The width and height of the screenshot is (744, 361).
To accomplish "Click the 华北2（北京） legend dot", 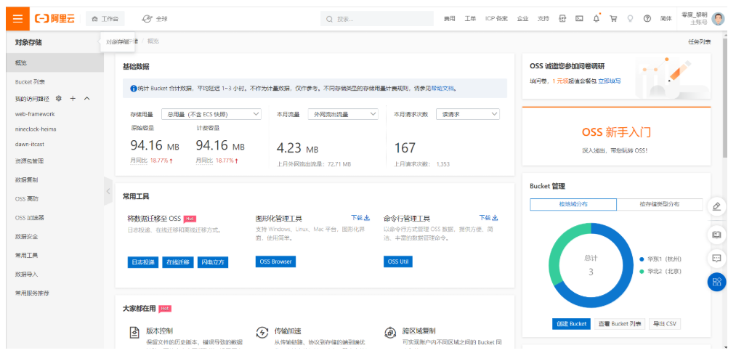I will click(x=642, y=272).
